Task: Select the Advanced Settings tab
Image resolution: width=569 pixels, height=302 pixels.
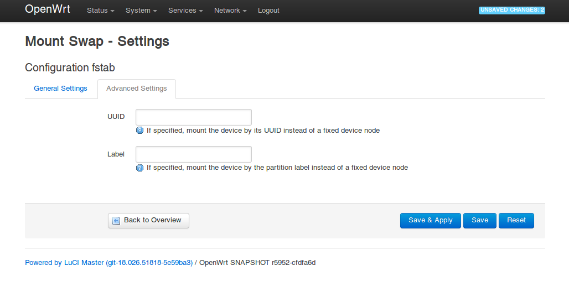Action: [x=137, y=88]
